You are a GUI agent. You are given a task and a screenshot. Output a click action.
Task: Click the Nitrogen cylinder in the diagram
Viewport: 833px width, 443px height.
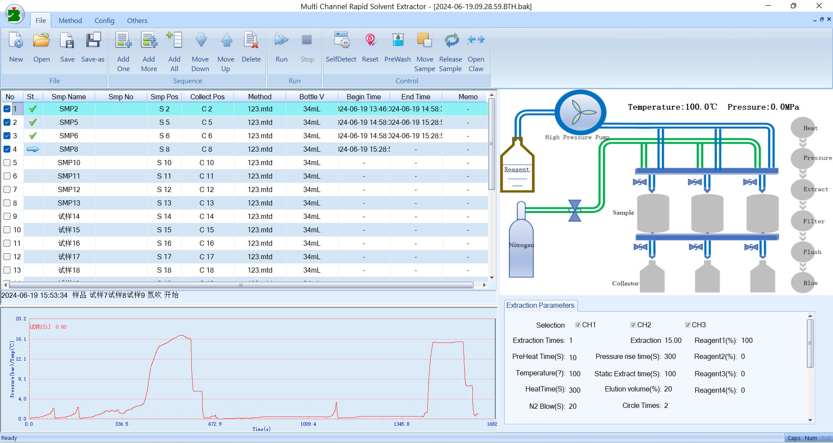pos(521,239)
